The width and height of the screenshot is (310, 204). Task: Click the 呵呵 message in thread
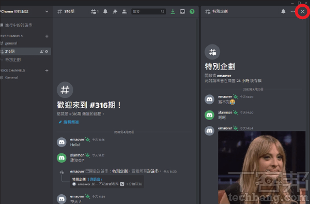point(222,118)
